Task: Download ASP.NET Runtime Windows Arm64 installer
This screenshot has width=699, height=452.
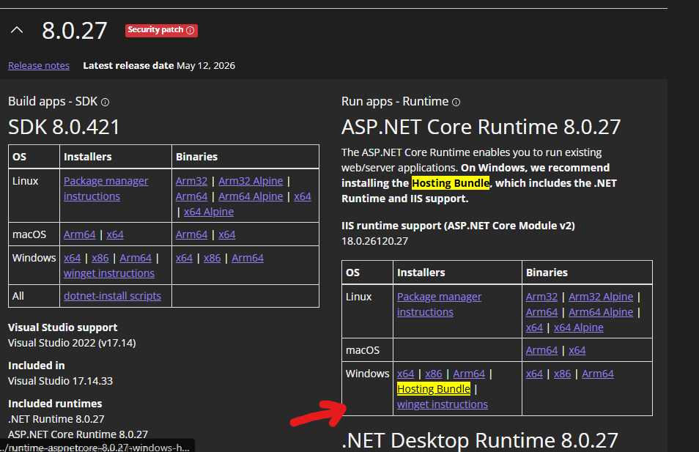Action: coord(469,374)
